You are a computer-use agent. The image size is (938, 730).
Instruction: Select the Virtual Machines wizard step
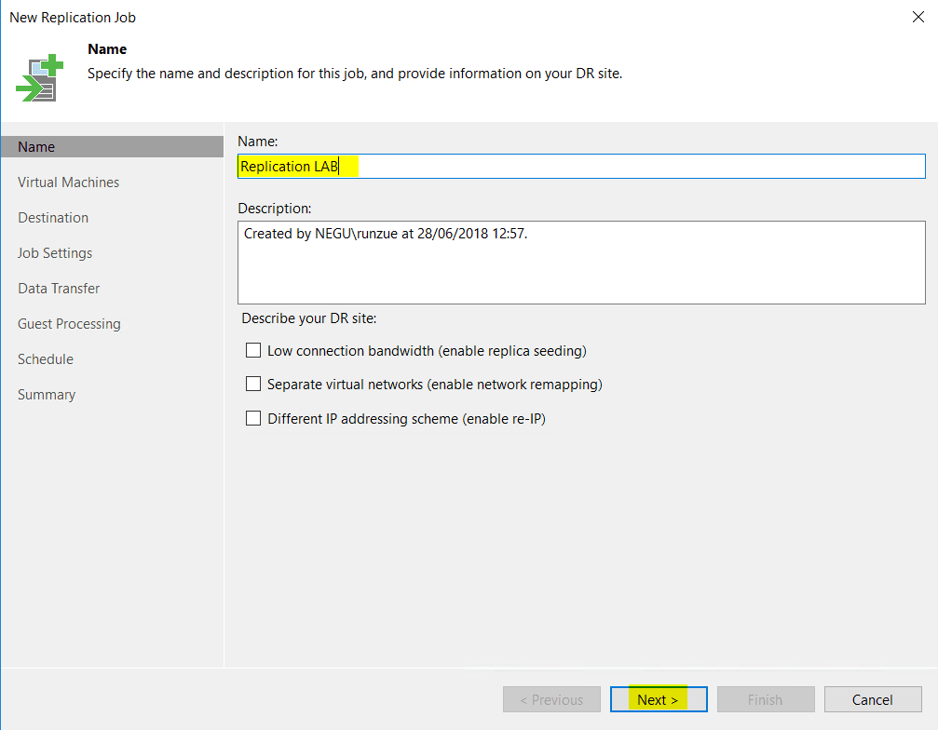[x=68, y=182]
